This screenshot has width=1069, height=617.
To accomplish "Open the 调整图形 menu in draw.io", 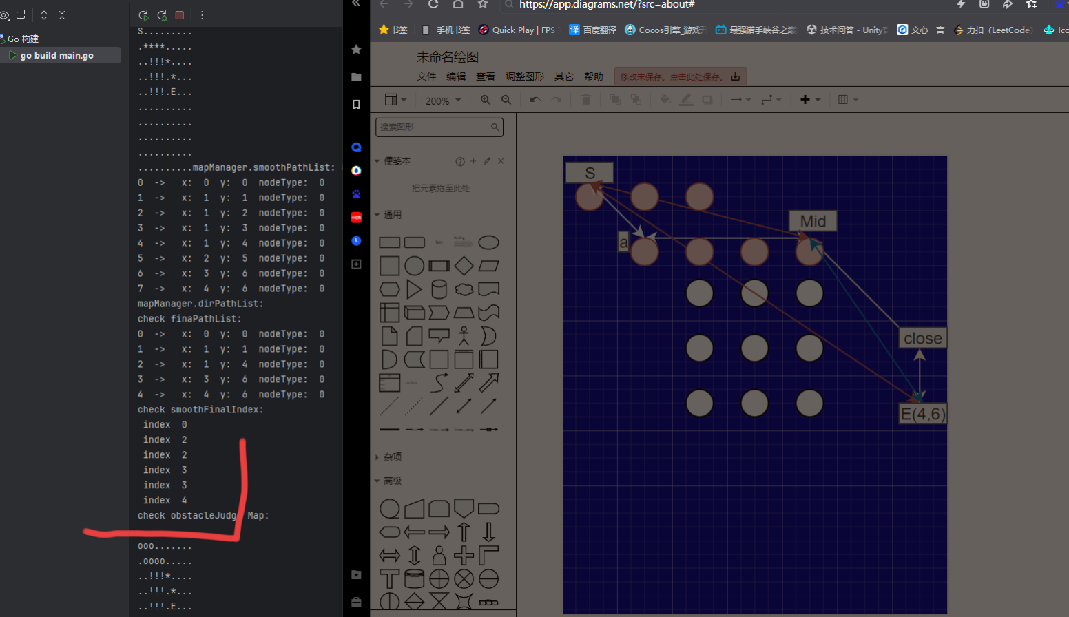I will point(525,76).
